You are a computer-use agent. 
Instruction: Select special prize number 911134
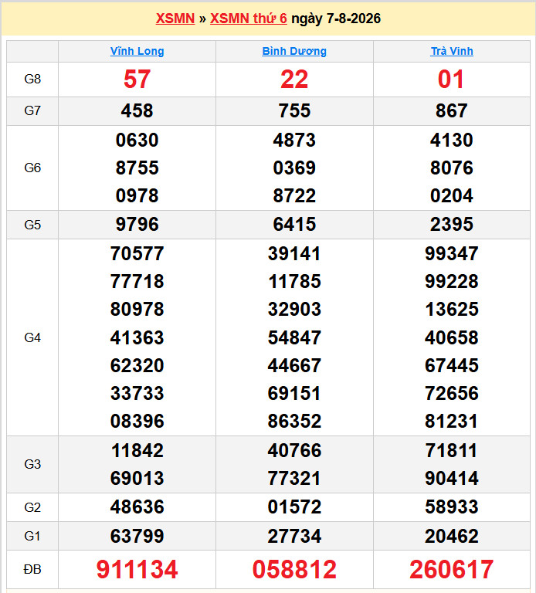click(137, 570)
